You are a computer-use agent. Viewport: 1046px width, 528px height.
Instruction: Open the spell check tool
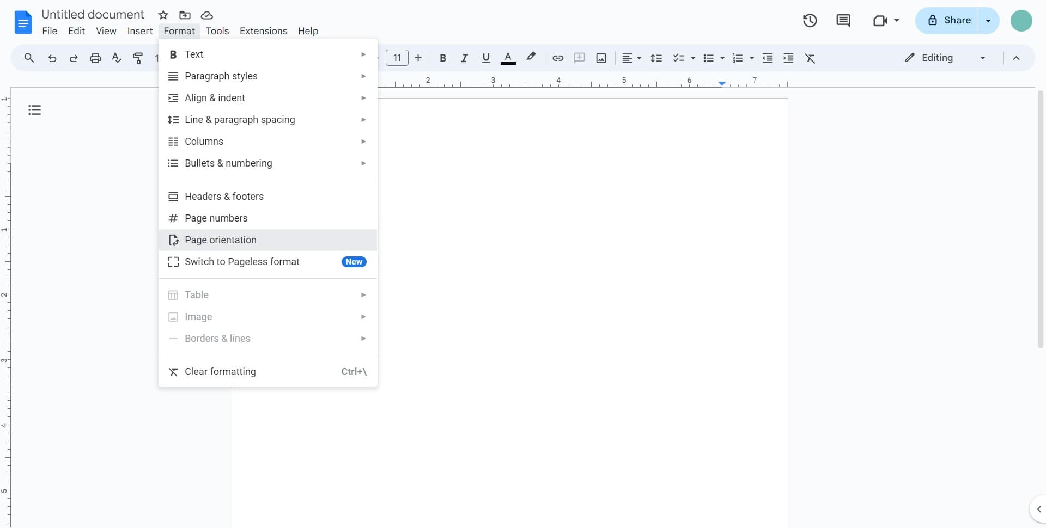tap(116, 58)
